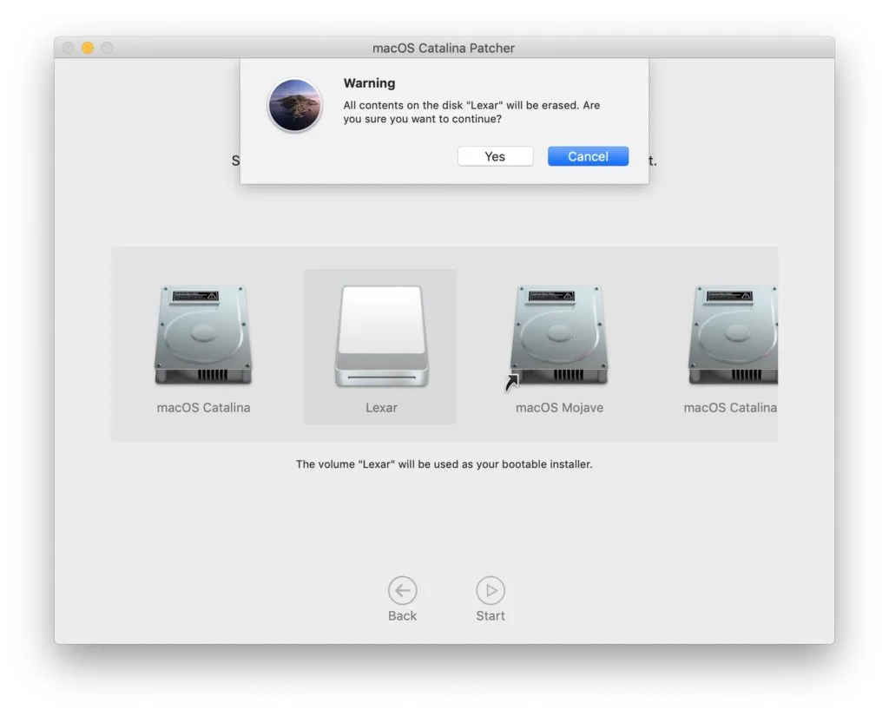Click the bootable installer description text
This screenshot has width=889, height=716.
444,463
